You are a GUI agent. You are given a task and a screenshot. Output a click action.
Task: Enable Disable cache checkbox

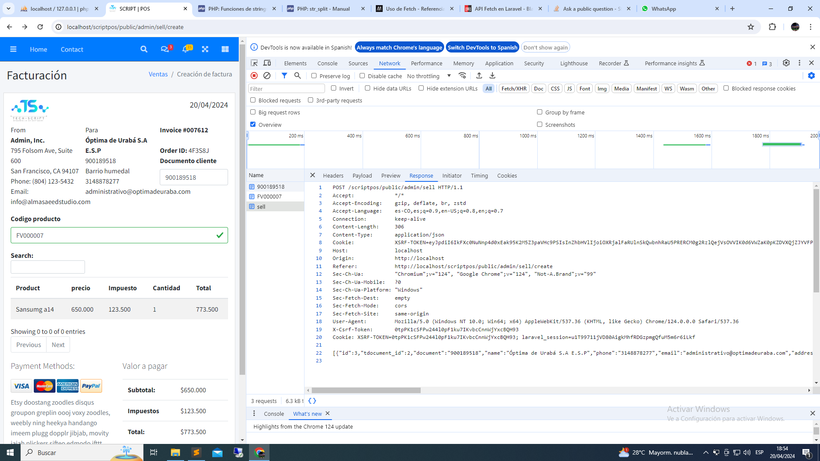pyautogui.click(x=362, y=76)
